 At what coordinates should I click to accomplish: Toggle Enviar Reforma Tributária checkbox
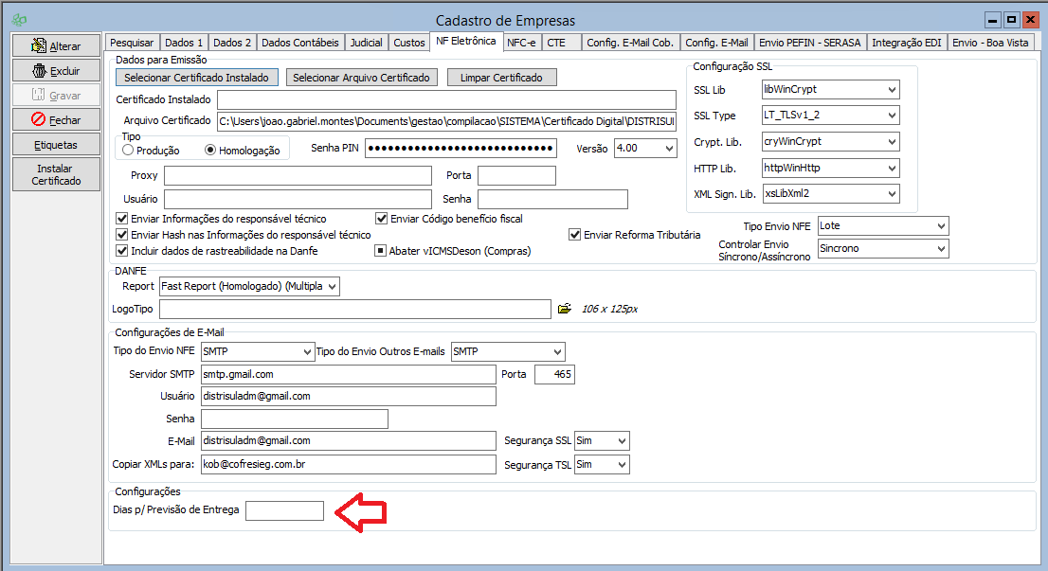pos(575,235)
